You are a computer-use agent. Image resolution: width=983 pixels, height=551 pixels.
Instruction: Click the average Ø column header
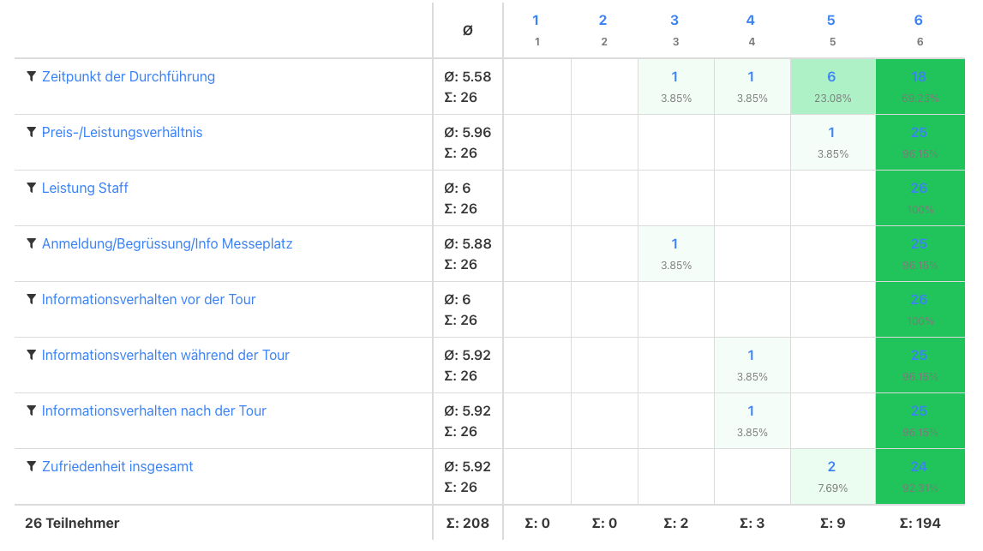click(467, 30)
